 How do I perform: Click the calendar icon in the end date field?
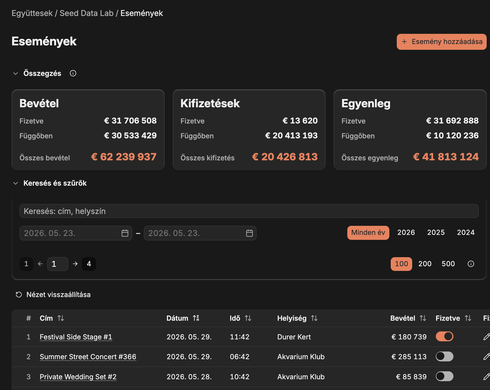[x=249, y=233]
